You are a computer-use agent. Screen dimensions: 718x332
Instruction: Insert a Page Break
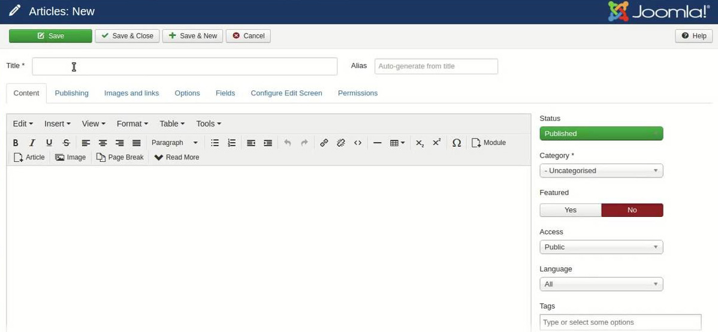point(120,157)
